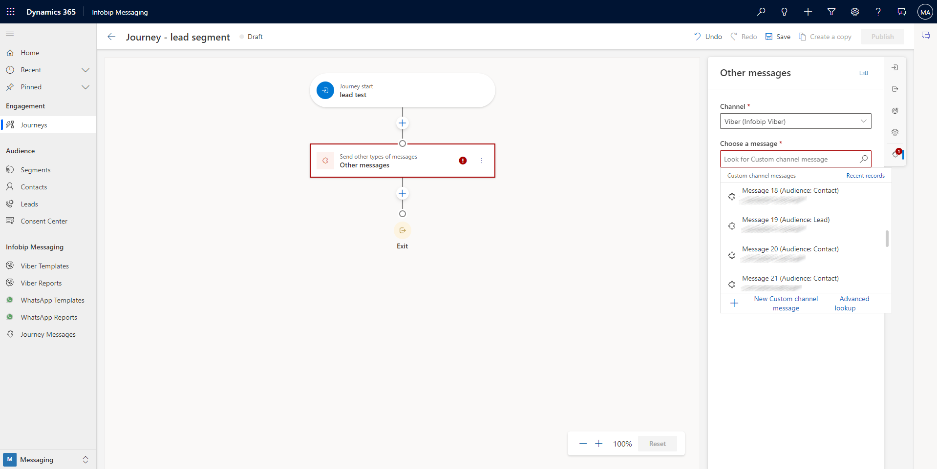
Task: Open the help question mark icon
Action: tap(878, 12)
